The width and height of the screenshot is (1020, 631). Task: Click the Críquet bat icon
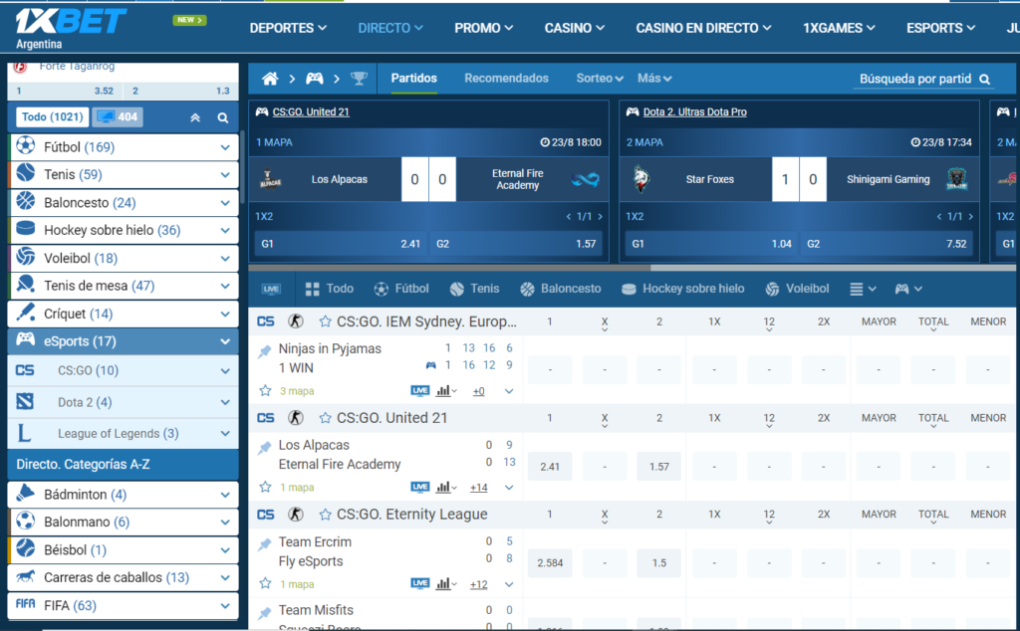25,313
